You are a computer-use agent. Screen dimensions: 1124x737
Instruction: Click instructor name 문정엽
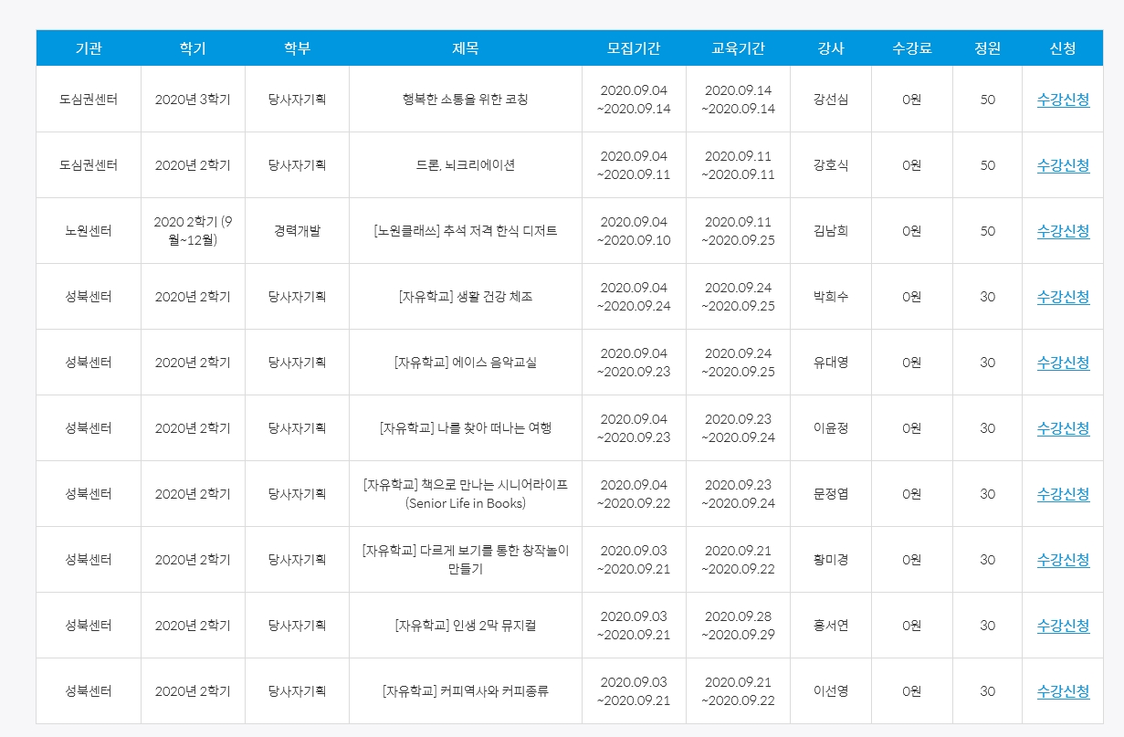click(x=831, y=494)
